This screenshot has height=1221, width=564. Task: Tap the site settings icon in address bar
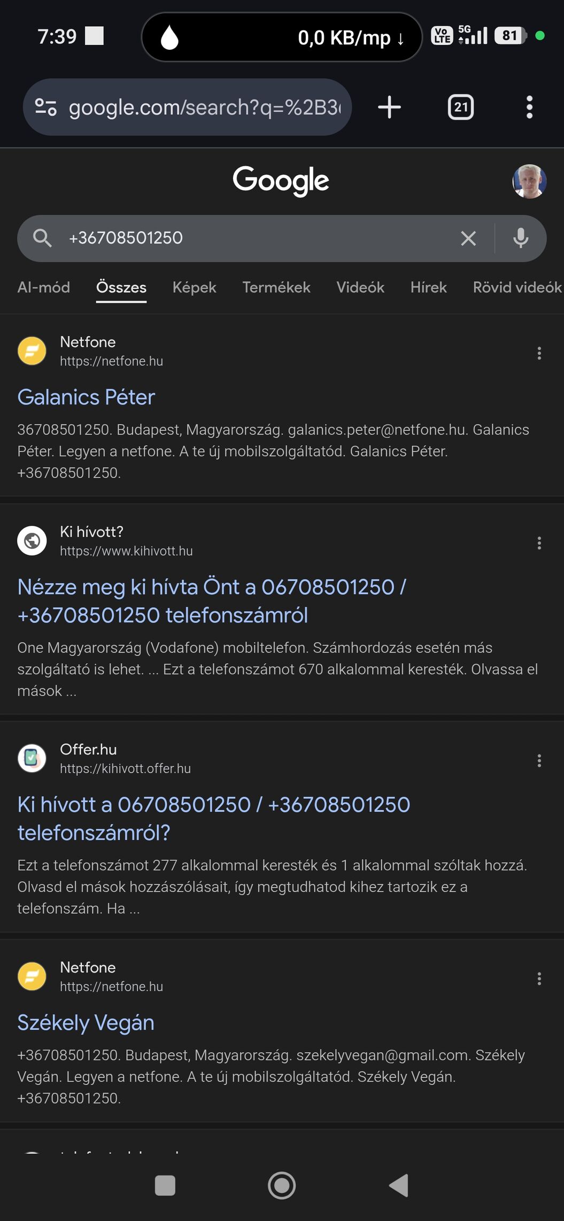46,107
